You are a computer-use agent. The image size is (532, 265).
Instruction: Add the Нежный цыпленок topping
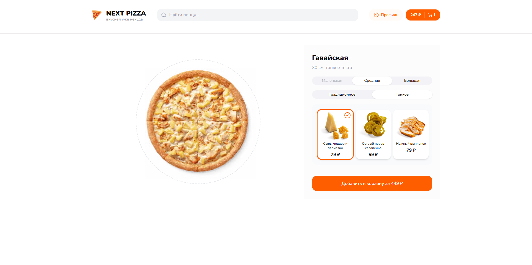click(411, 134)
